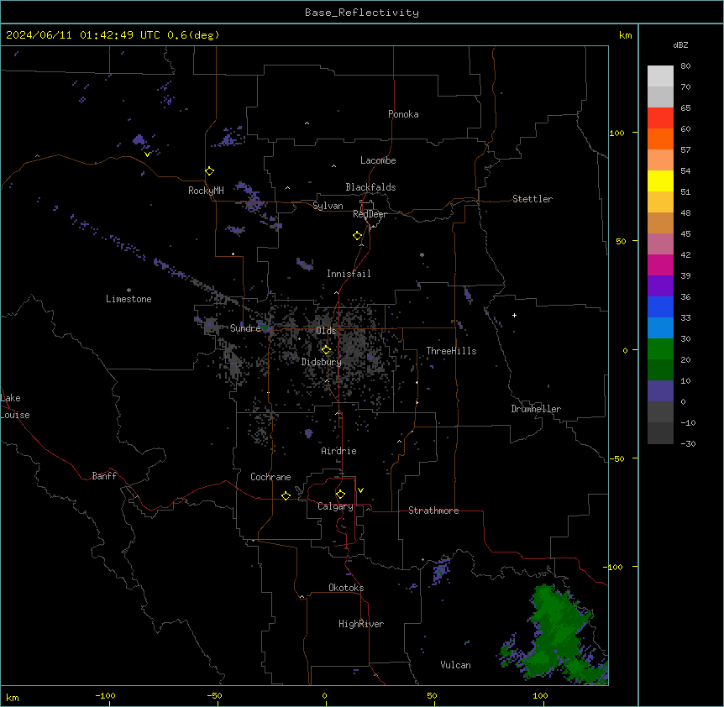Select the Blackfalds label

pos(370,187)
